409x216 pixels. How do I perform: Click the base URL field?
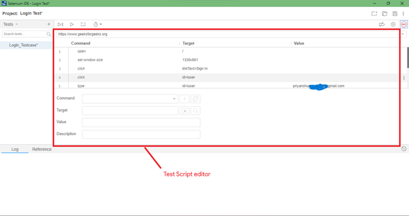229,34
